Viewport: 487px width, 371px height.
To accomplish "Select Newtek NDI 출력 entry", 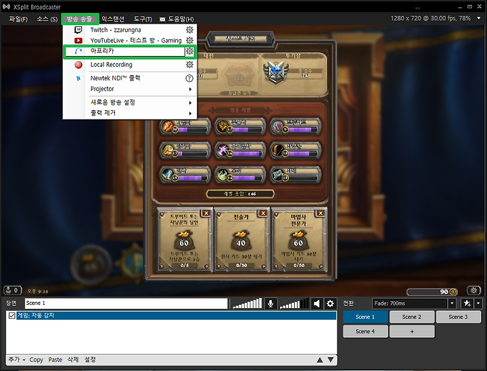I will point(115,78).
